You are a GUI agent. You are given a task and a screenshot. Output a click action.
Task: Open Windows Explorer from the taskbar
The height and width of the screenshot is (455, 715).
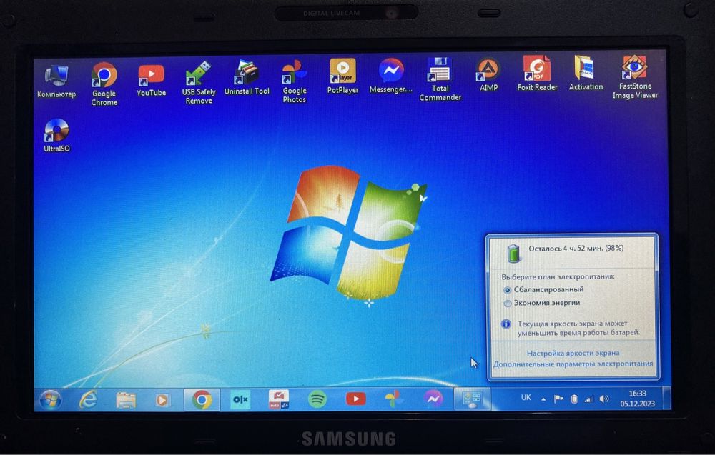126,400
